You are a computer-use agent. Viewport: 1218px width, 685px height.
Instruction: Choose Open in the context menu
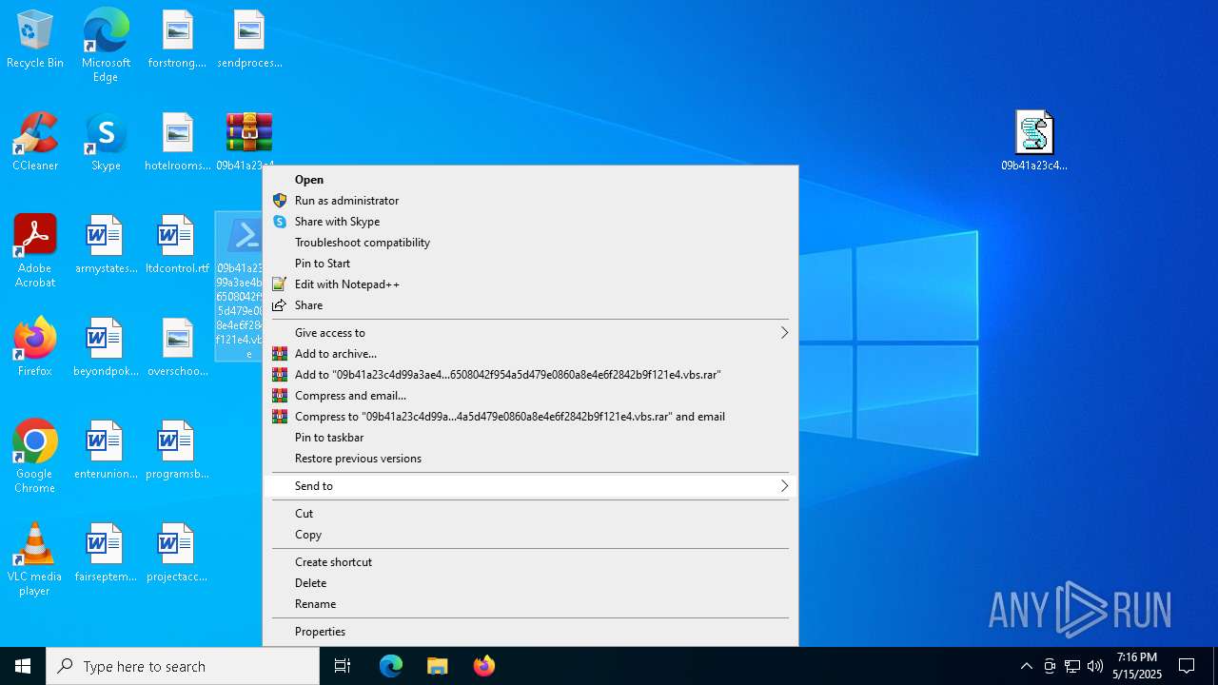[x=530, y=180]
